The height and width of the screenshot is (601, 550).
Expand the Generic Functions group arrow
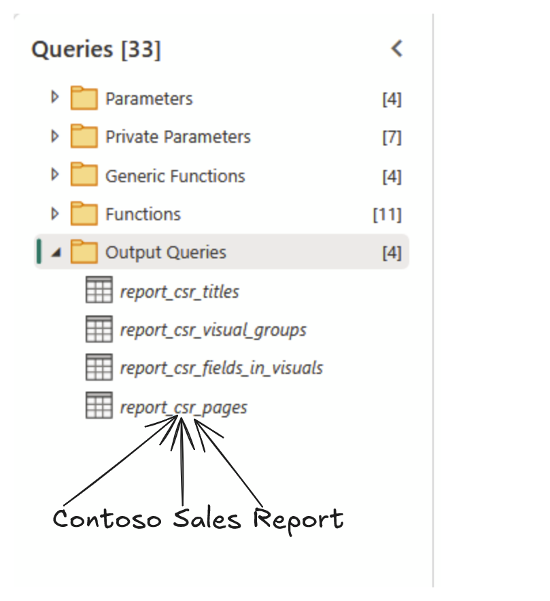tap(55, 175)
